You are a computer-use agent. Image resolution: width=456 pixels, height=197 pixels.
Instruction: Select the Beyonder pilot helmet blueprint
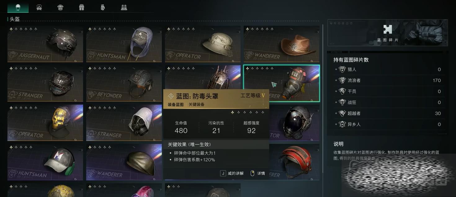tap(124, 83)
